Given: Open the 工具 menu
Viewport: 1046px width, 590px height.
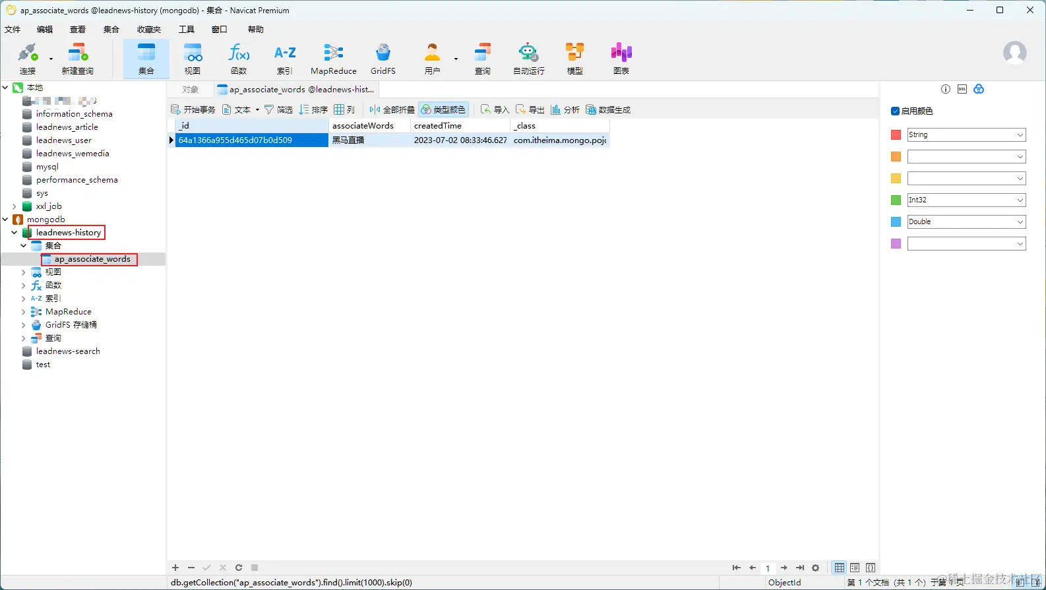Looking at the screenshot, I should pos(187,30).
